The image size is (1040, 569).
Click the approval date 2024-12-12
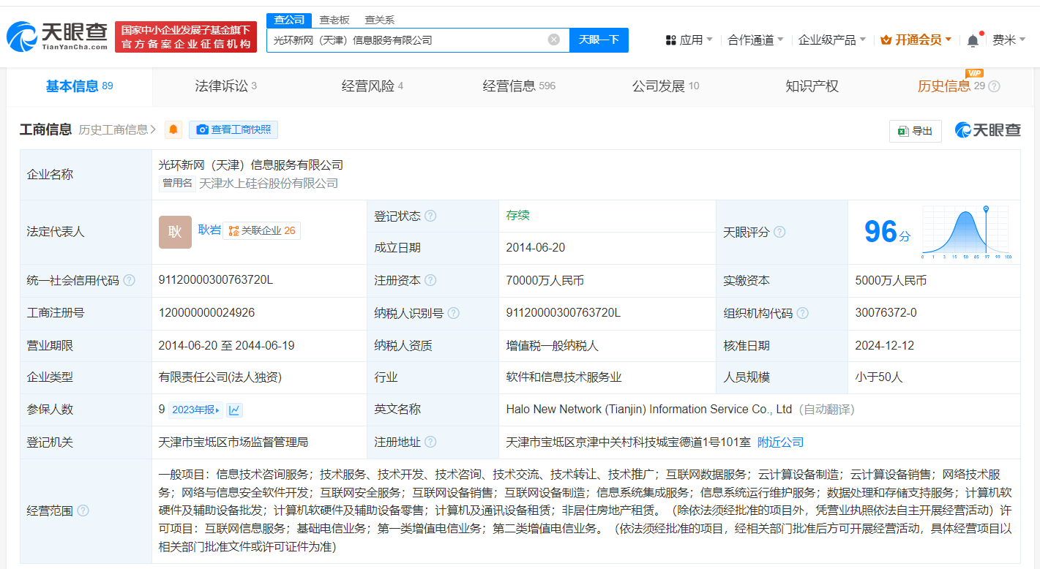point(884,345)
